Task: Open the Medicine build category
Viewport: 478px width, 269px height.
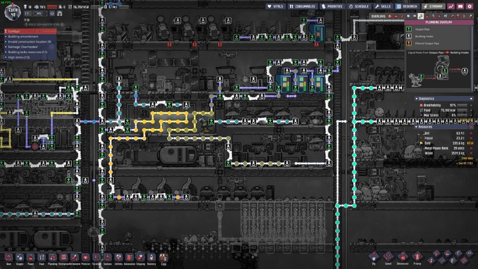Action: coord(85,259)
